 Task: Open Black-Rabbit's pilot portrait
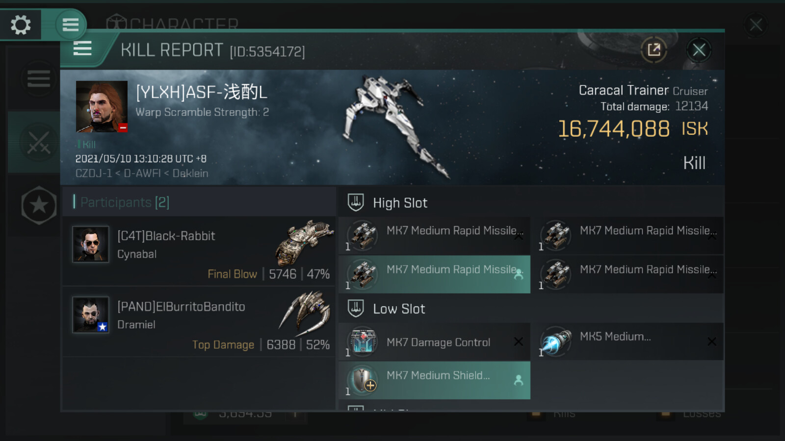(x=91, y=244)
